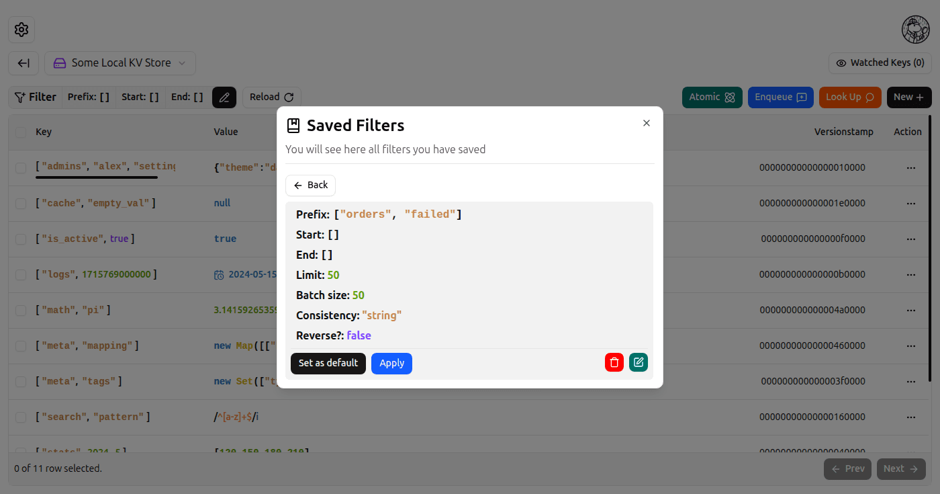Click the Versionstamp column header
940x494 pixels.
(x=844, y=132)
